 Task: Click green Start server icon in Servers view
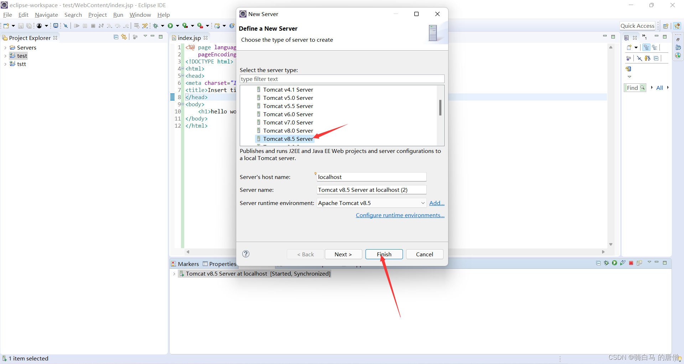615,263
